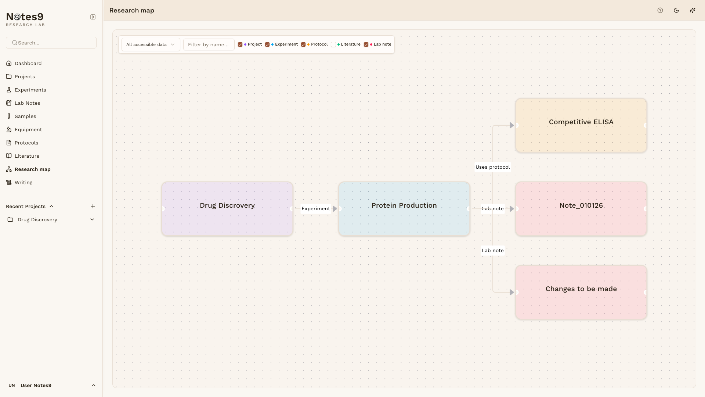705x397 pixels.
Task: Open the All accessible data dropdown
Action: tap(150, 44)
